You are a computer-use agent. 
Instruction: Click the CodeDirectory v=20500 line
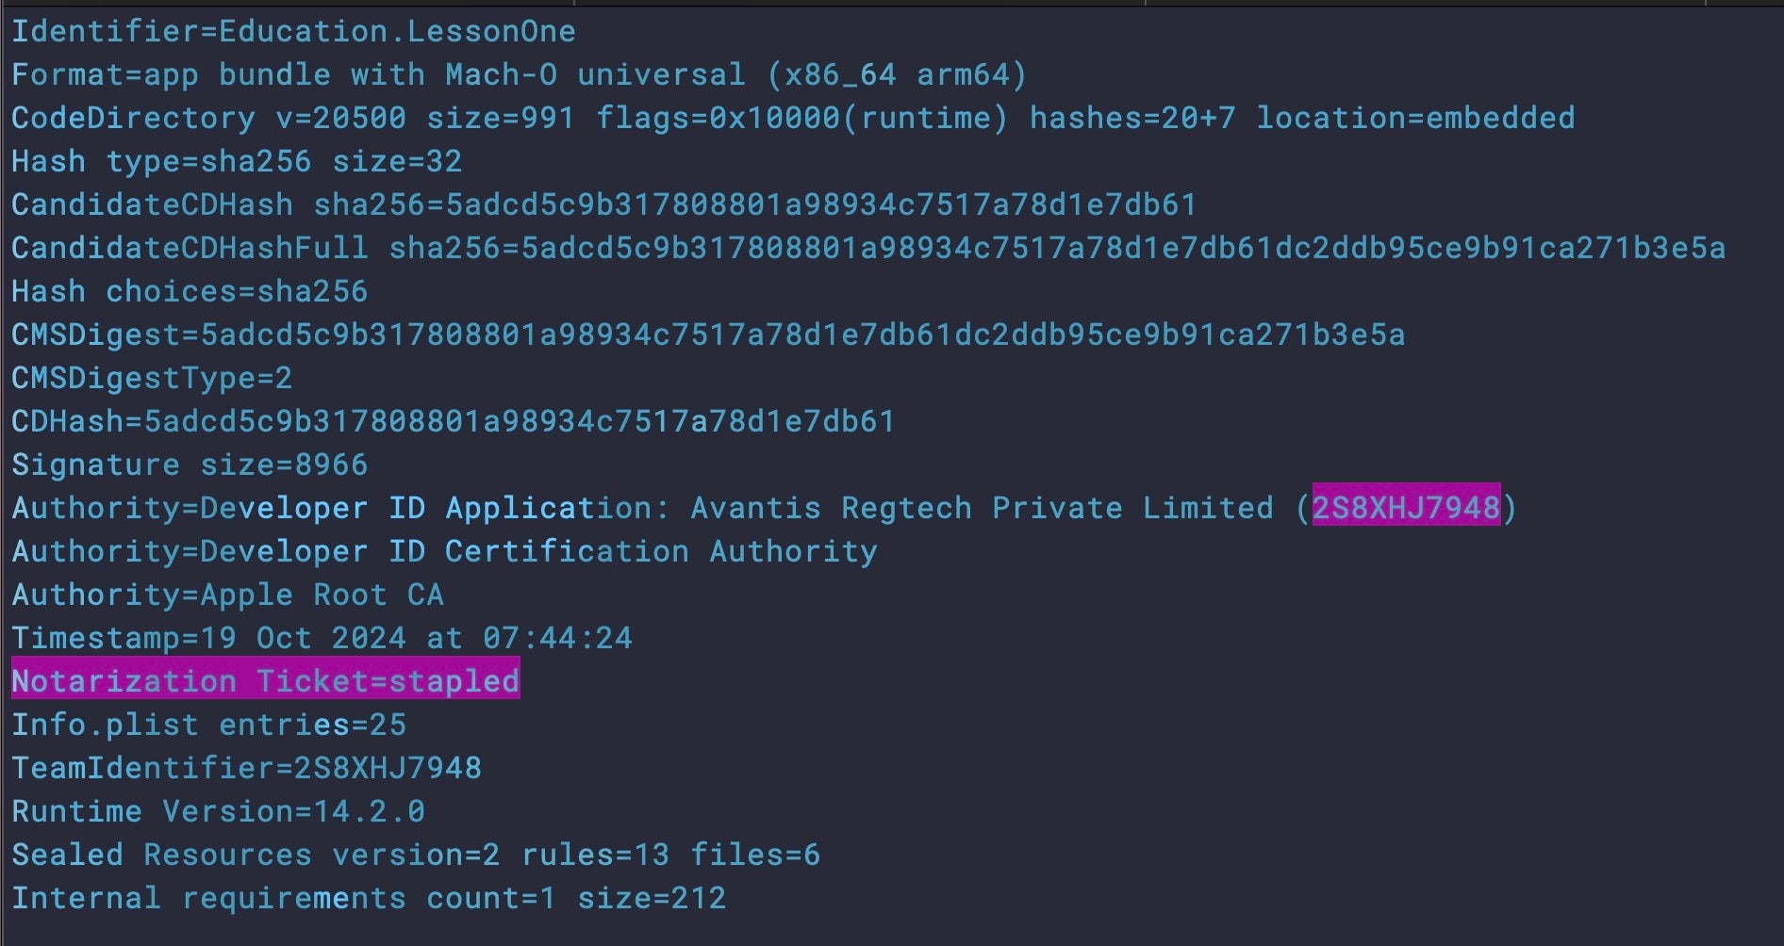point(792,118)
